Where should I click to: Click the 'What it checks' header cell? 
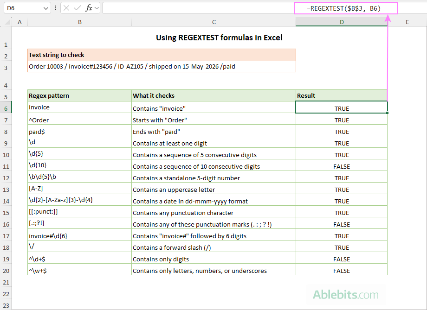tap(214, 96)
